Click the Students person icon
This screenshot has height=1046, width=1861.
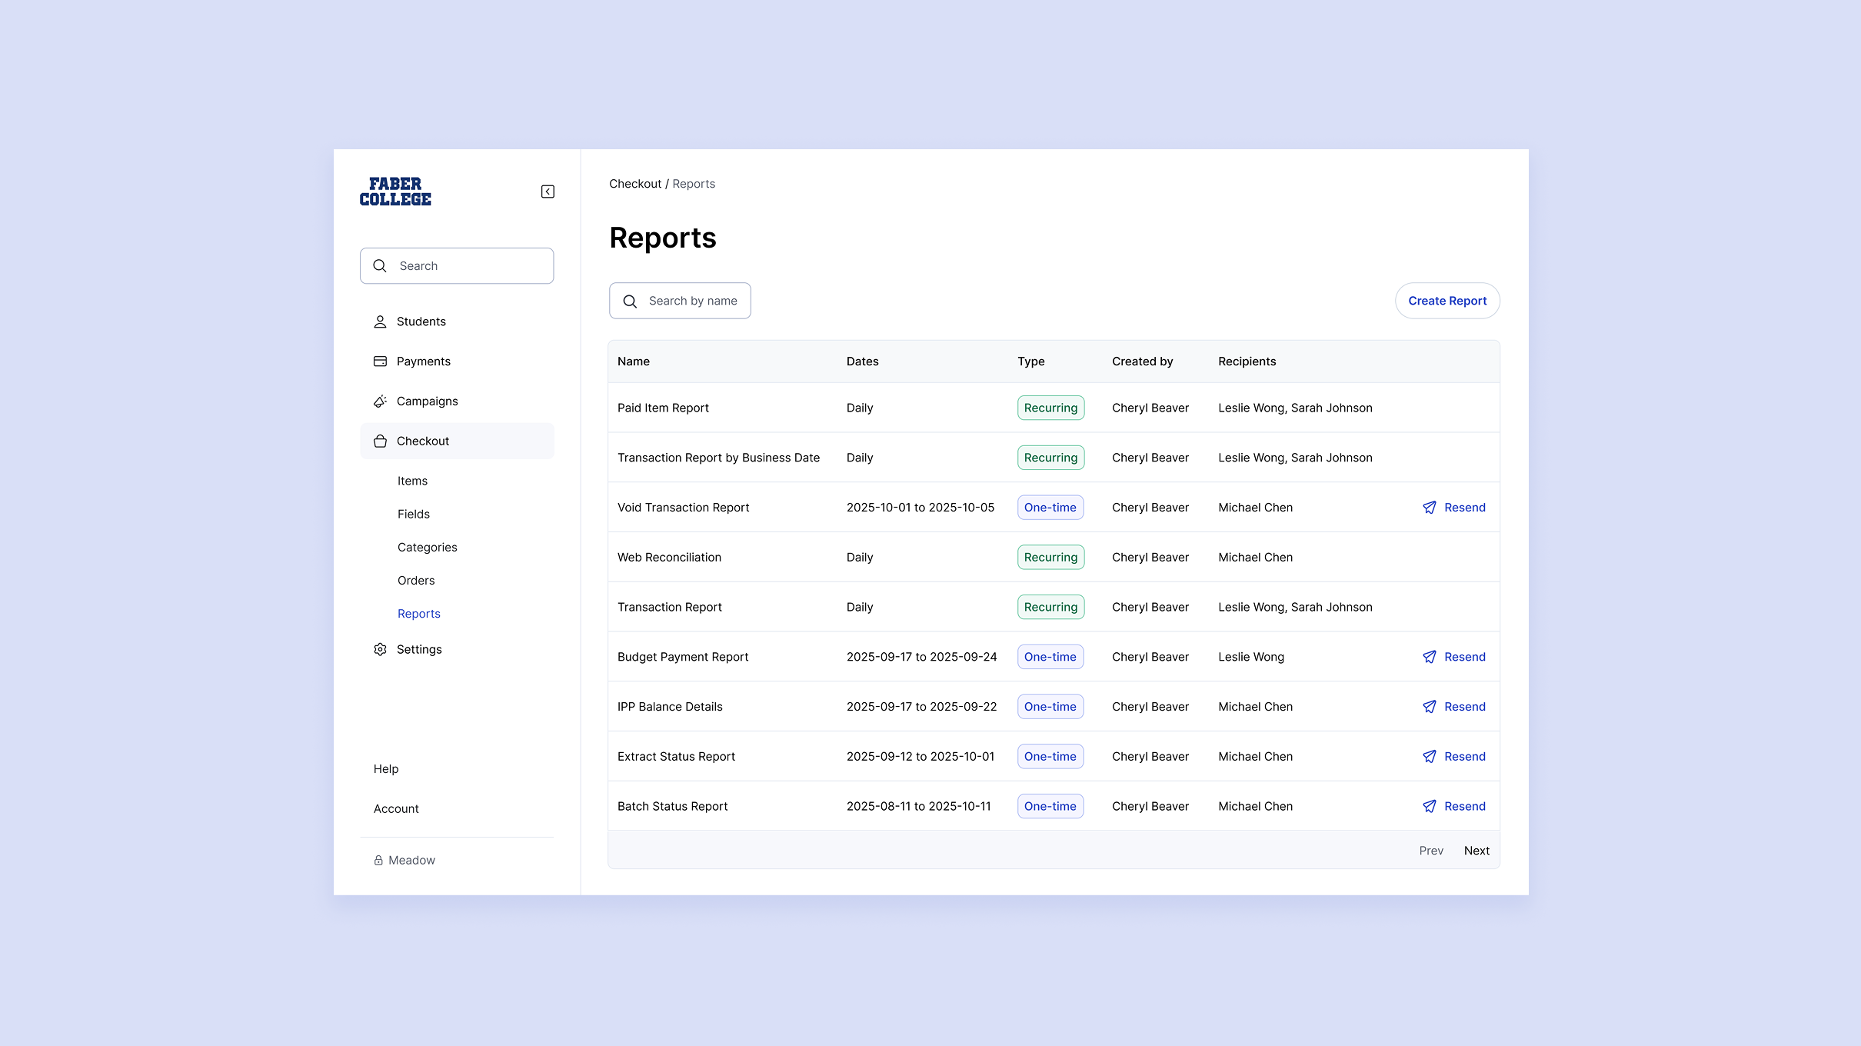(380, 321)
